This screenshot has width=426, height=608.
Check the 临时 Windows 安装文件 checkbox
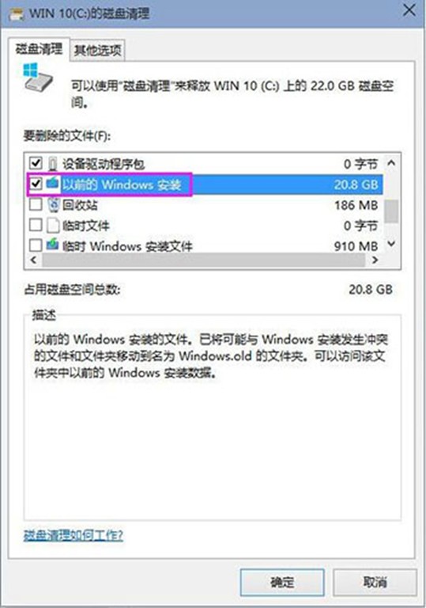click(36, 245)
